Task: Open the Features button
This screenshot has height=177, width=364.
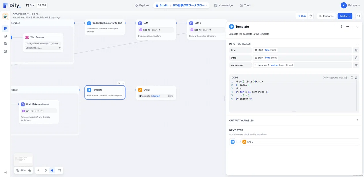Action: pos(326,16)
